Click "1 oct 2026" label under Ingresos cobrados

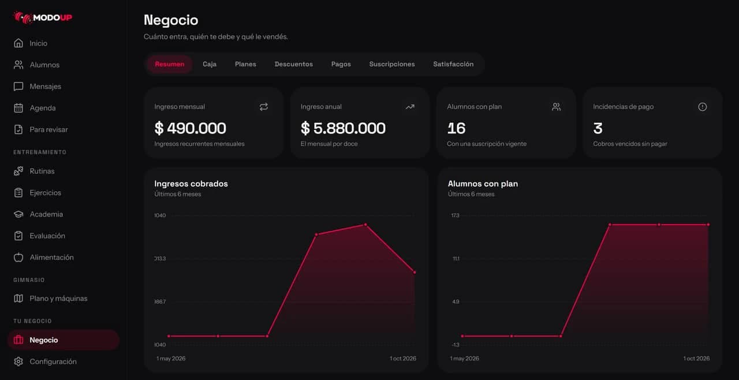tap(403, 359)
